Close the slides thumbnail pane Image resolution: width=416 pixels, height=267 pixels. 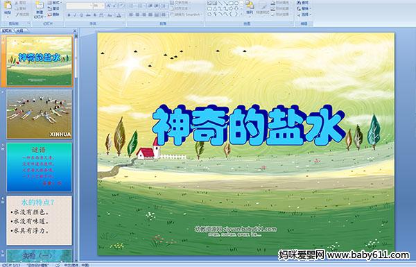(75, 31)
